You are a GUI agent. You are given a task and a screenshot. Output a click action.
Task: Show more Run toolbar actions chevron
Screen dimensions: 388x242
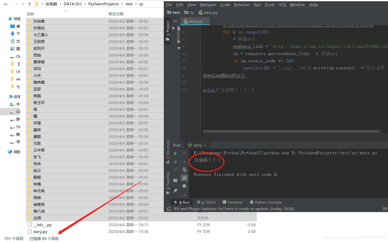tap(184, 195)
